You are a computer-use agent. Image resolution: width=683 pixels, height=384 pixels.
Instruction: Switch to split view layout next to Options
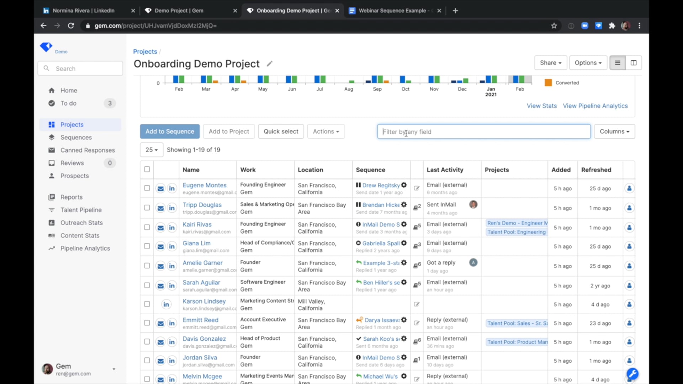tap(634, 63)
